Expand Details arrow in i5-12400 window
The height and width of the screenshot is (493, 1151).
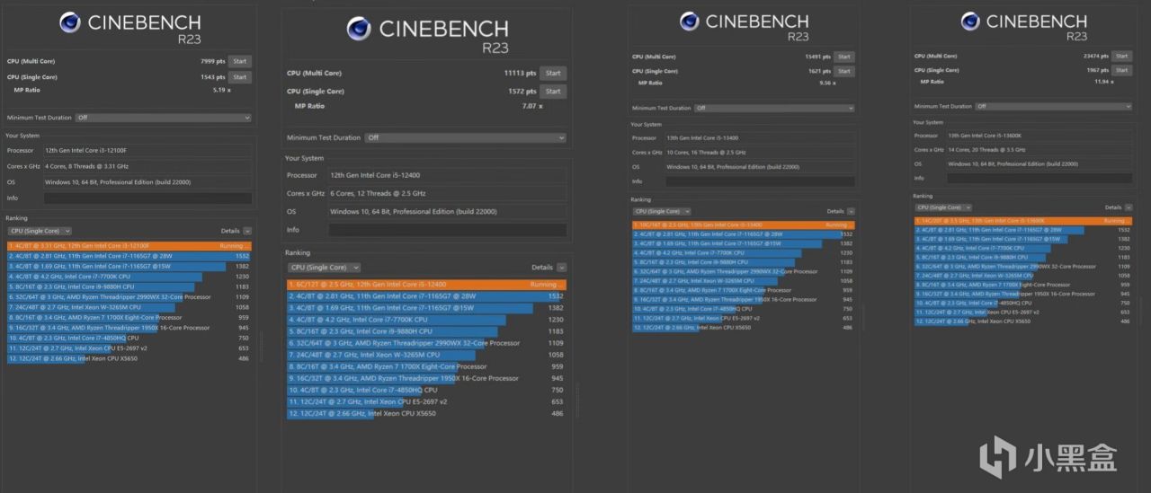pyautogui.click(x=561, y=267)
